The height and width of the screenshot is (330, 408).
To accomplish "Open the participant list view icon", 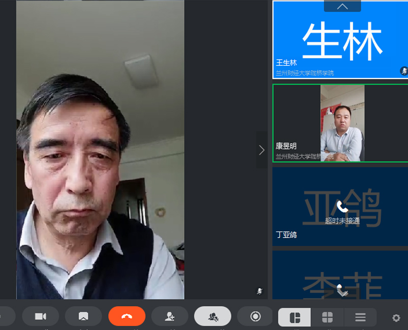I will click(360, 317).
